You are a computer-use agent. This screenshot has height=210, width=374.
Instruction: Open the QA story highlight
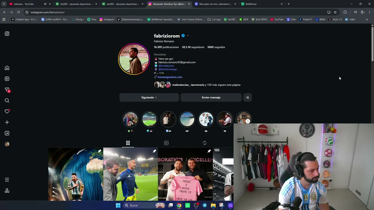[x=206, y=119]
